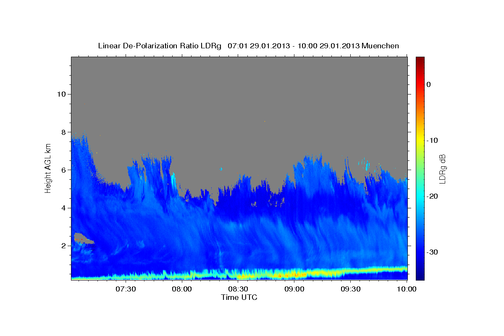Click the '08:00' time tick label

[182, 289]
